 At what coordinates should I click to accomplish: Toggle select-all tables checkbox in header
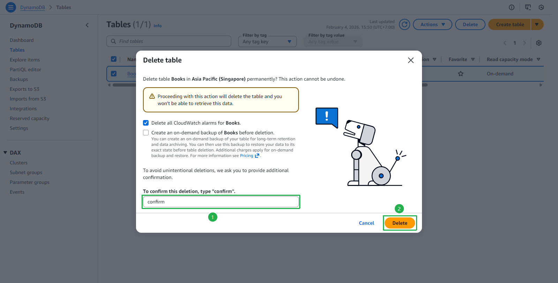[x=114, y=59]
